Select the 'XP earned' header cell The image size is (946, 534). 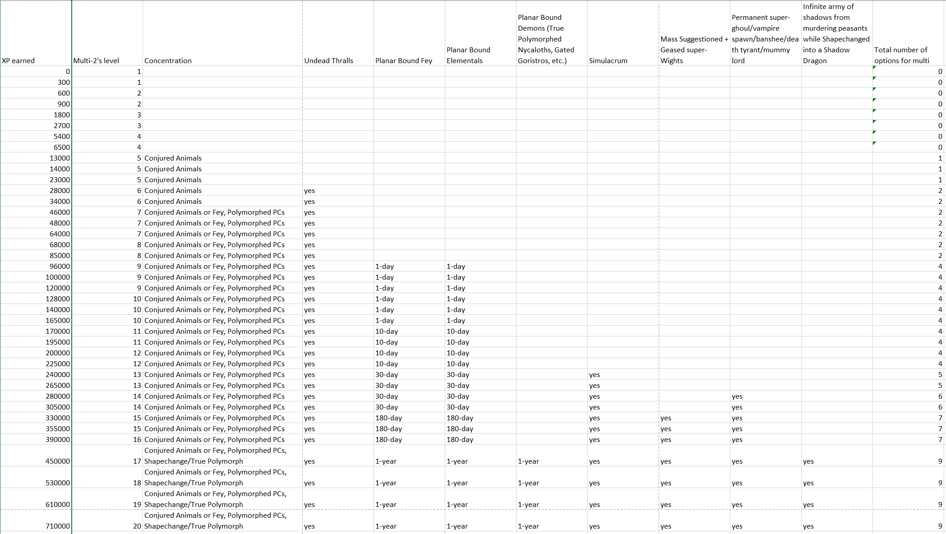click(x=36, y=33)
